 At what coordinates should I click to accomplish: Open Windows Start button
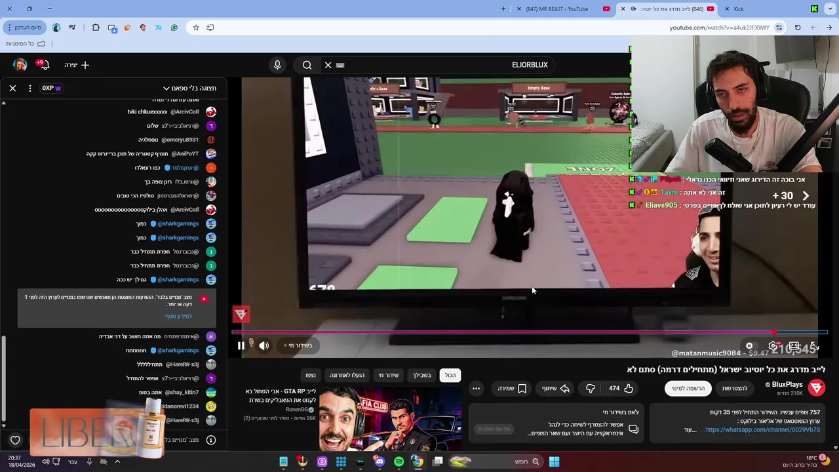(554, 462)
